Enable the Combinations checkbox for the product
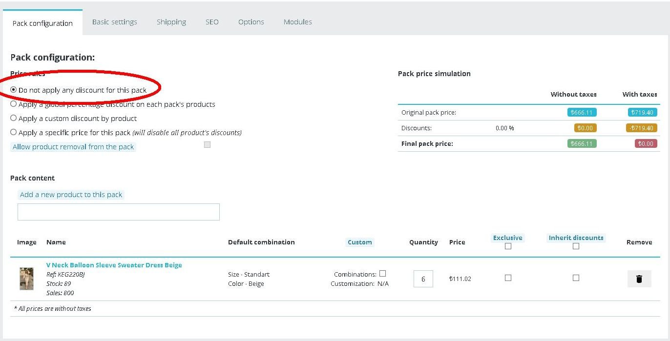The width and height of the screenshot is (670, 341). (x=382, y=274)
